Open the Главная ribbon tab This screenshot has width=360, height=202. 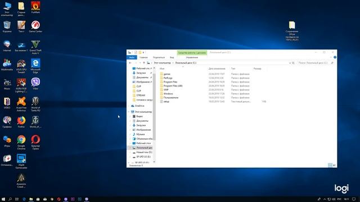tap(143, 57)
